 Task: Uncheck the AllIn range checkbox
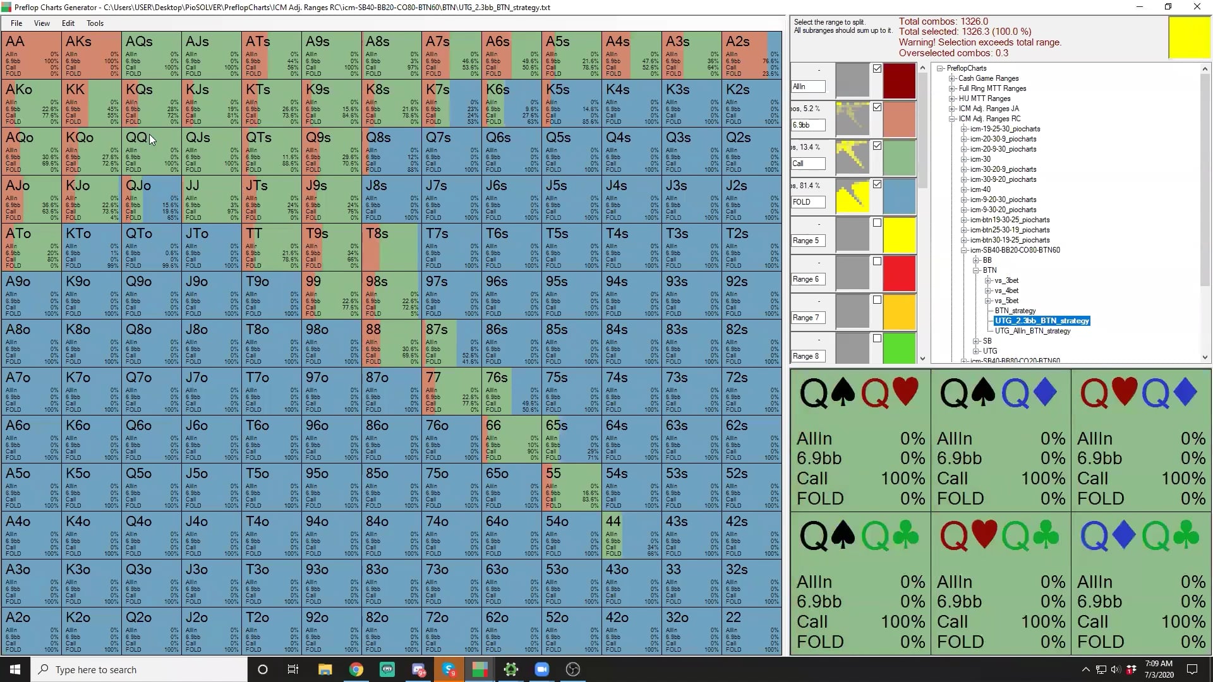coord(877,69)
